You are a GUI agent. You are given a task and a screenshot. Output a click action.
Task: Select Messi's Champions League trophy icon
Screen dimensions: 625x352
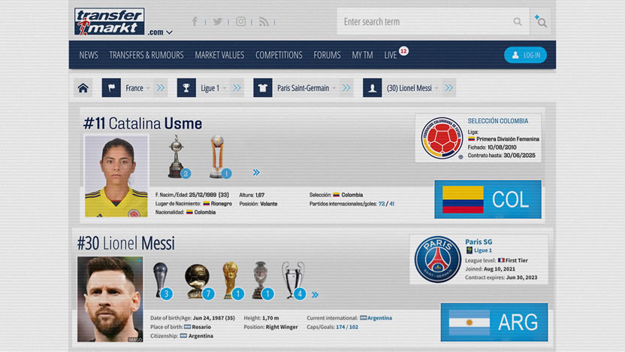point(294,281)
